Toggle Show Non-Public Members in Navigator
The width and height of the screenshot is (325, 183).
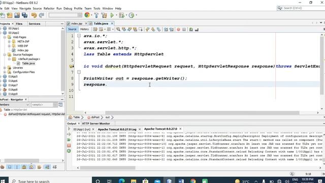point(24,167)
